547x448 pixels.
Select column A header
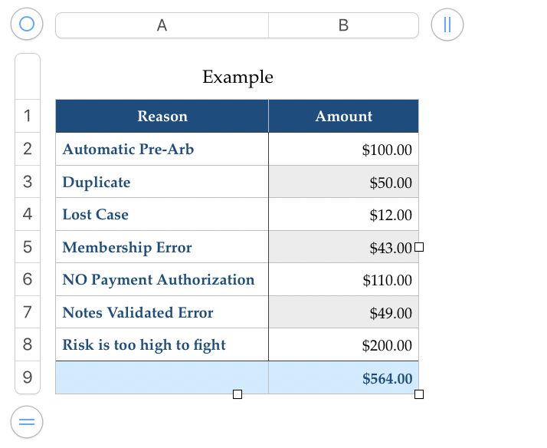point(162,25)
